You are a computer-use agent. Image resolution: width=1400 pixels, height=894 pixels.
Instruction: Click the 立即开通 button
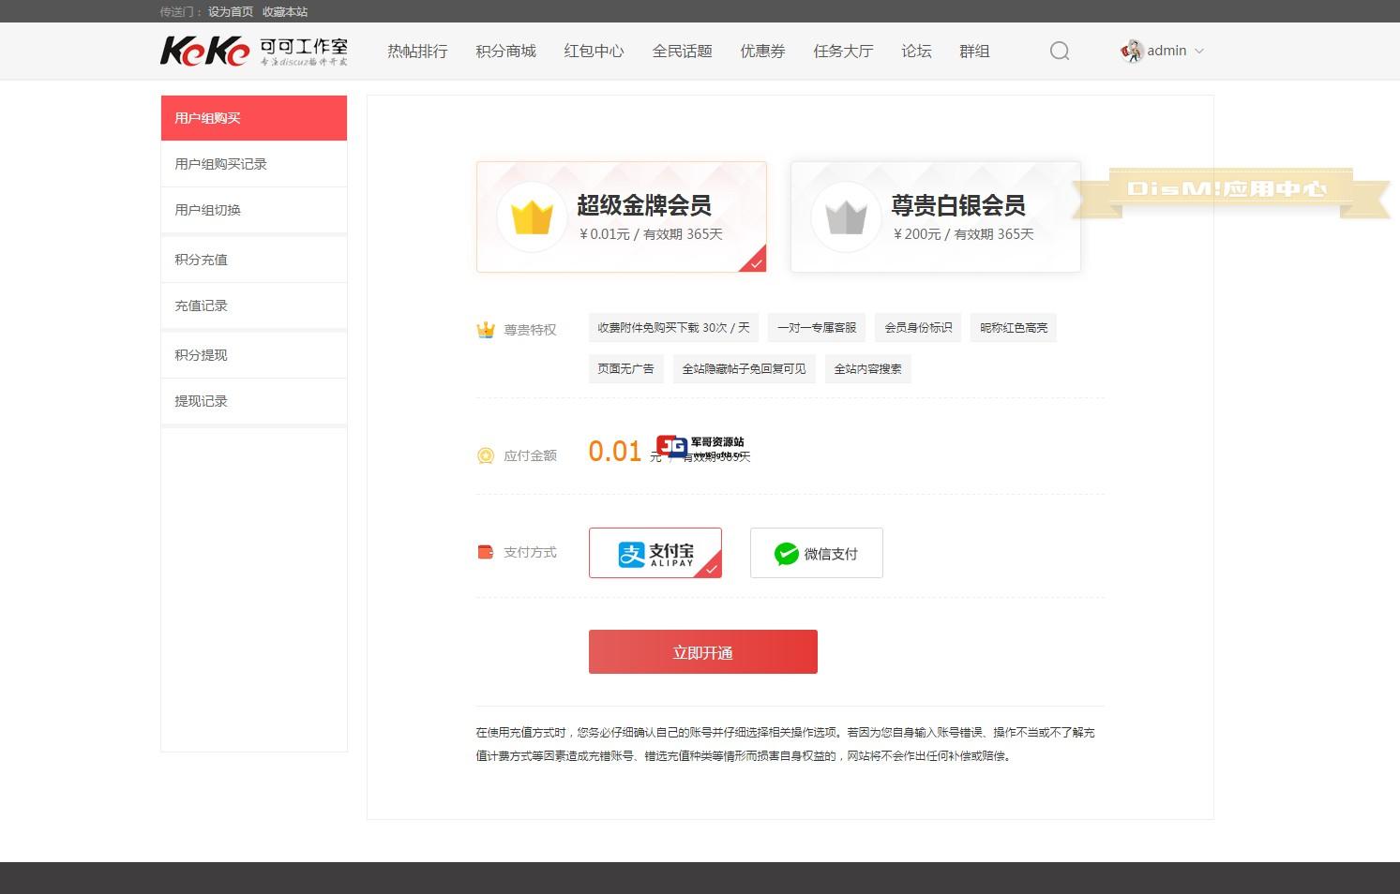tap(702, 651)
